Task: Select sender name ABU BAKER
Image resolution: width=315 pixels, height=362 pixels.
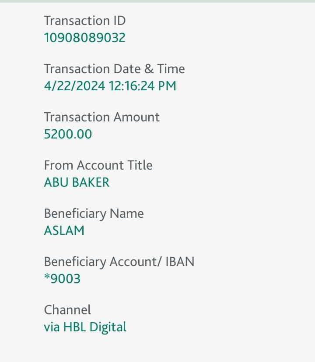Action: pyautogui.click(x=77, y=182)
